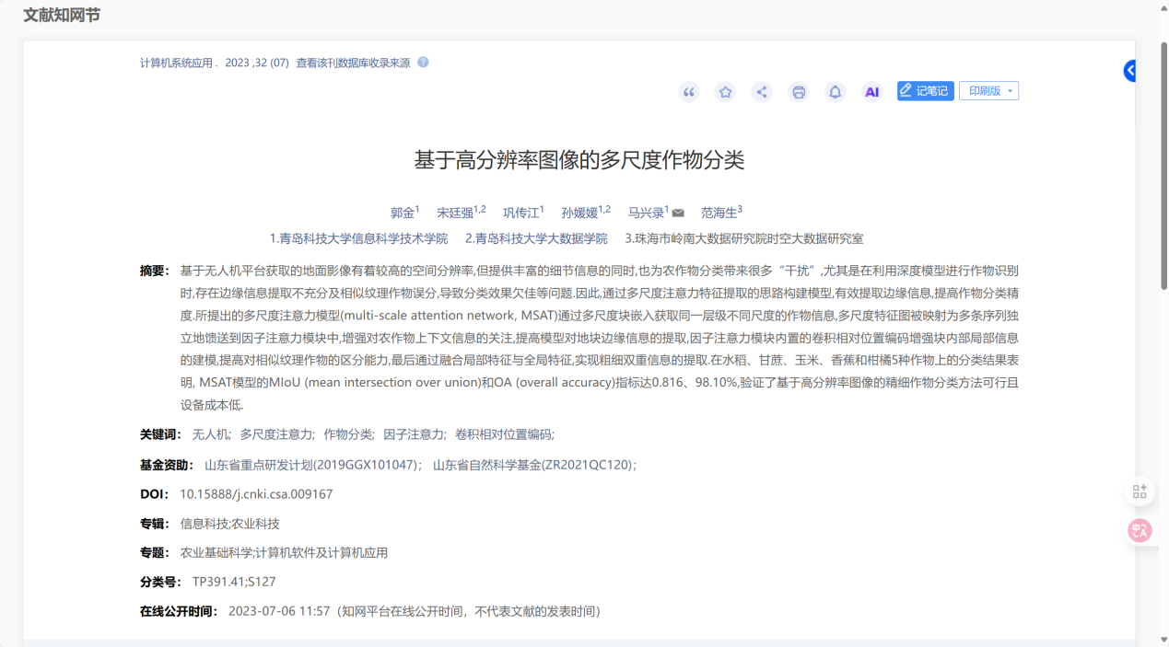Expand the blue side panel arrow

tap(1129, 71)
